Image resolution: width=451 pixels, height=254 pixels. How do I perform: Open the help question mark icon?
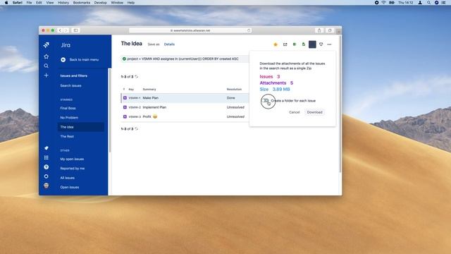point(46,167)
